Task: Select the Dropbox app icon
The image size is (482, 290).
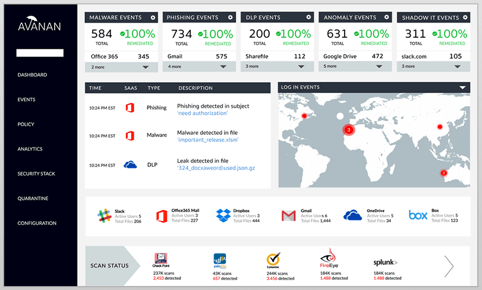Action: [223, 216]
